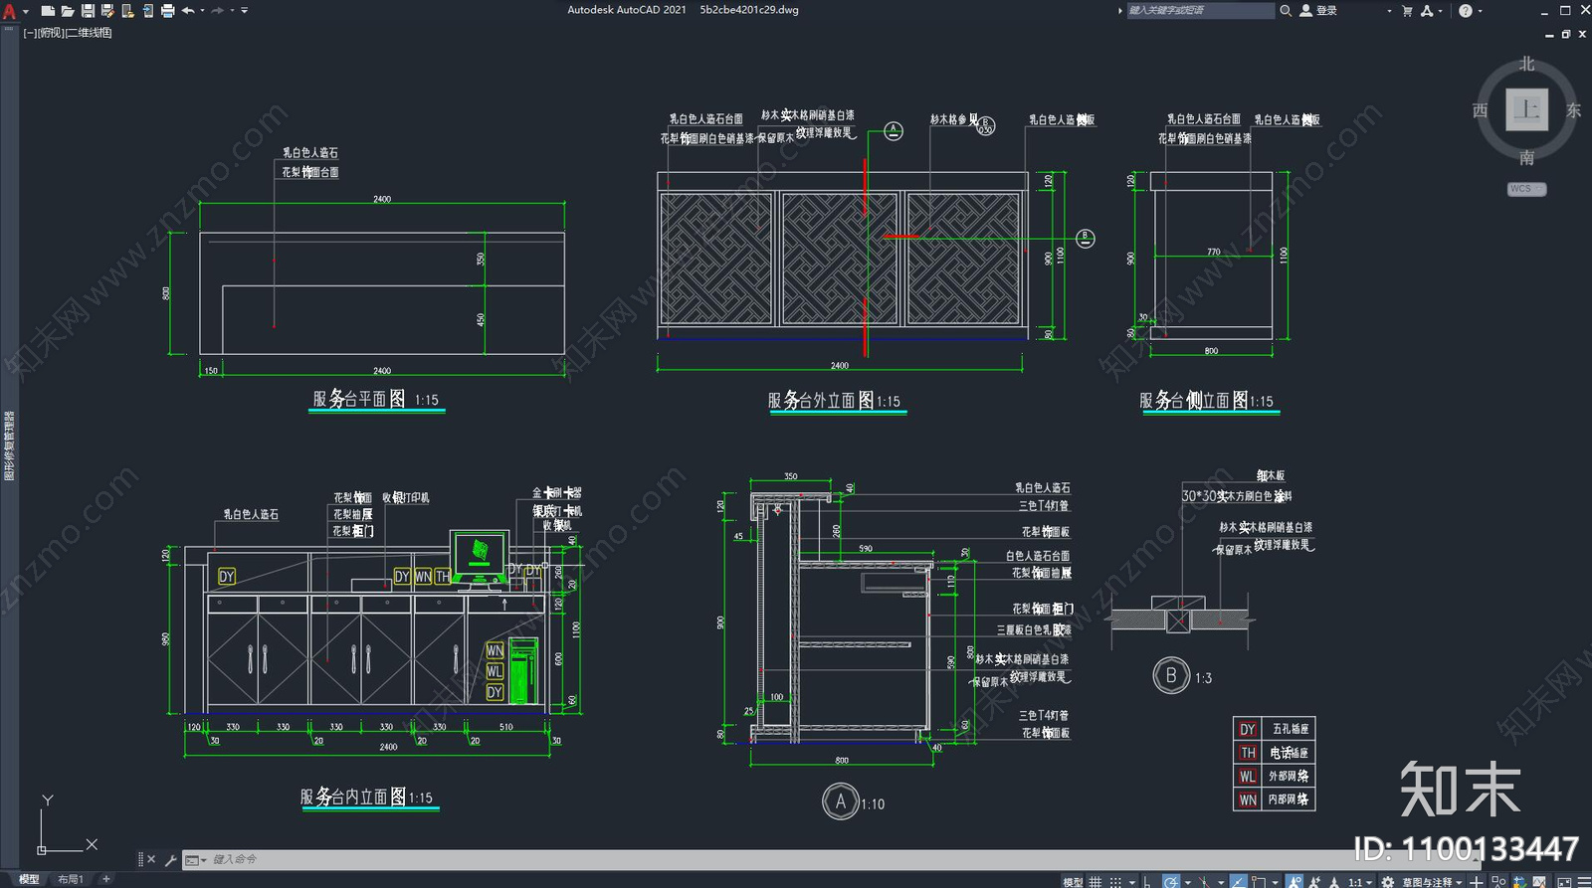Open the 1:1 annotation scale dropdown

[1359, 881]
